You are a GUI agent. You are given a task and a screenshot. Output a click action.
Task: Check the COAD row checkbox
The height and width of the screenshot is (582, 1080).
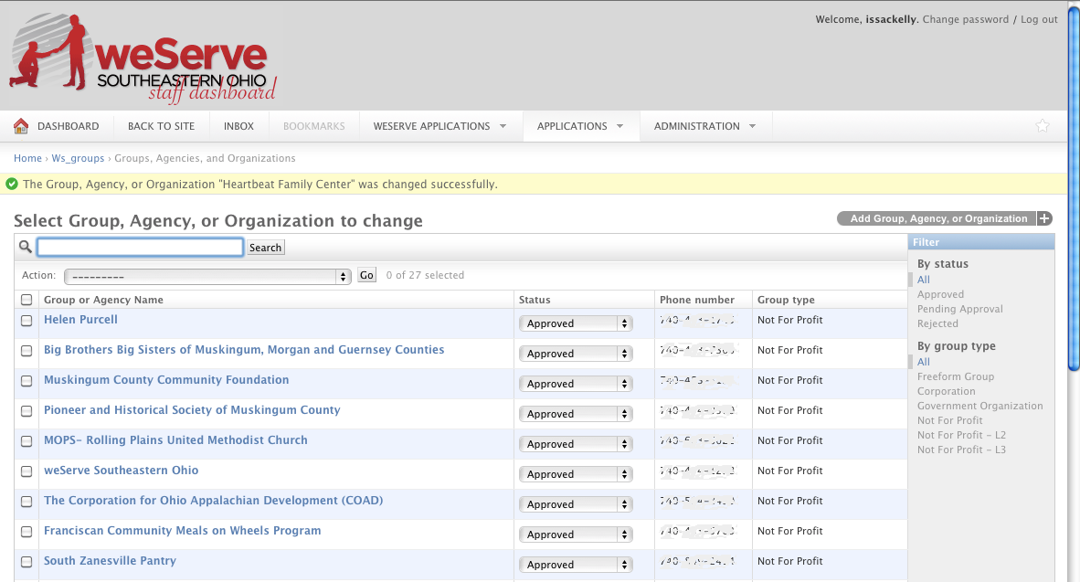(26, 502)
